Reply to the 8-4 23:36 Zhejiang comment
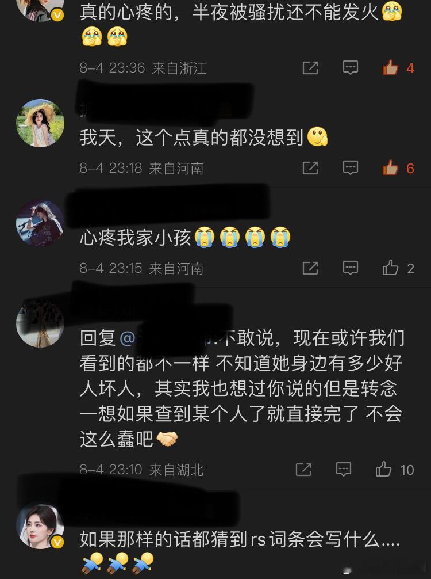This screenshot has width=431, height=579. tap(350, 68)
